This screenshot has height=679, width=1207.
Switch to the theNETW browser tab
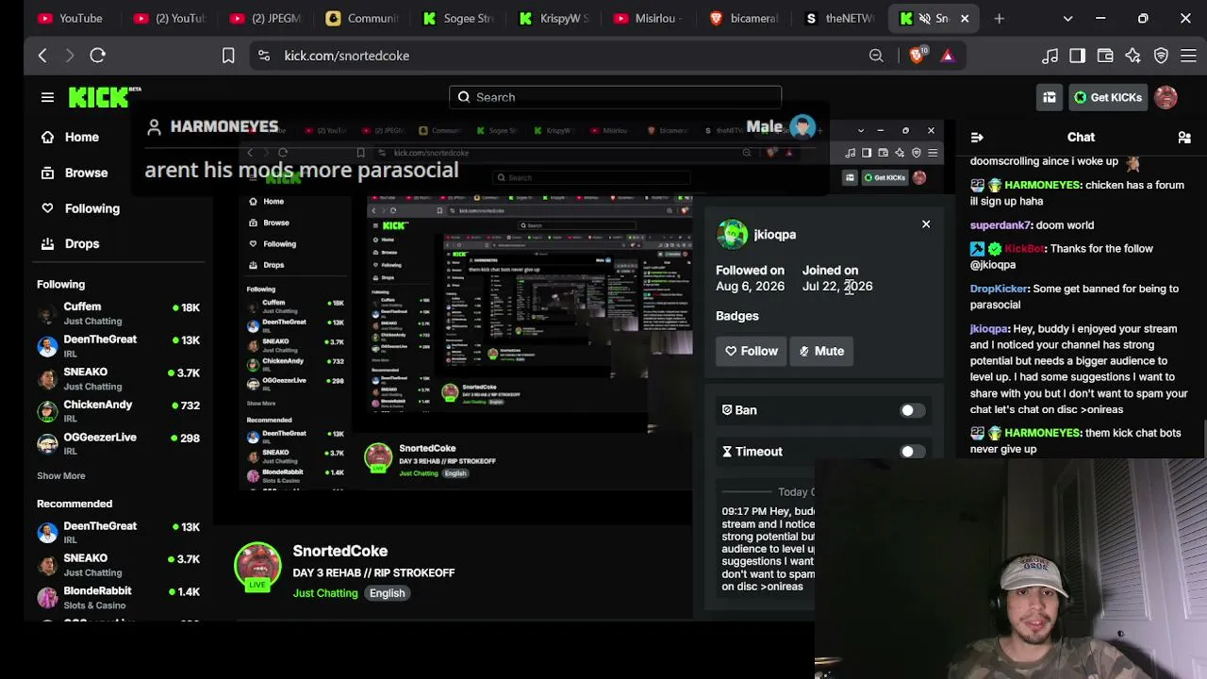(x=839, y=18)
